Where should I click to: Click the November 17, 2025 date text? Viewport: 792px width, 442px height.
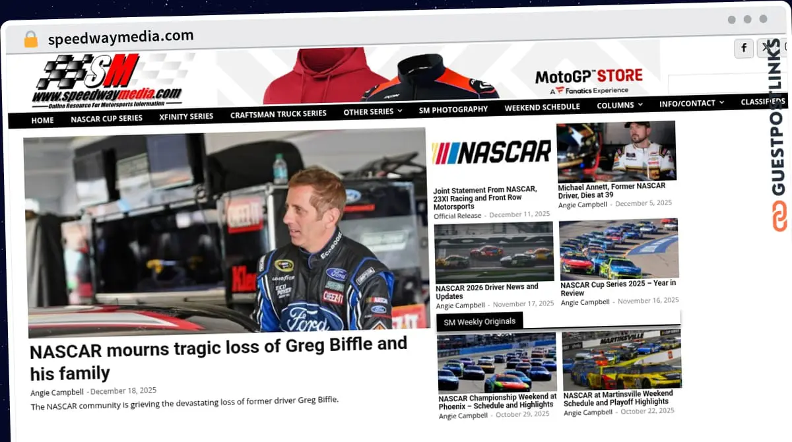(523, 304)
